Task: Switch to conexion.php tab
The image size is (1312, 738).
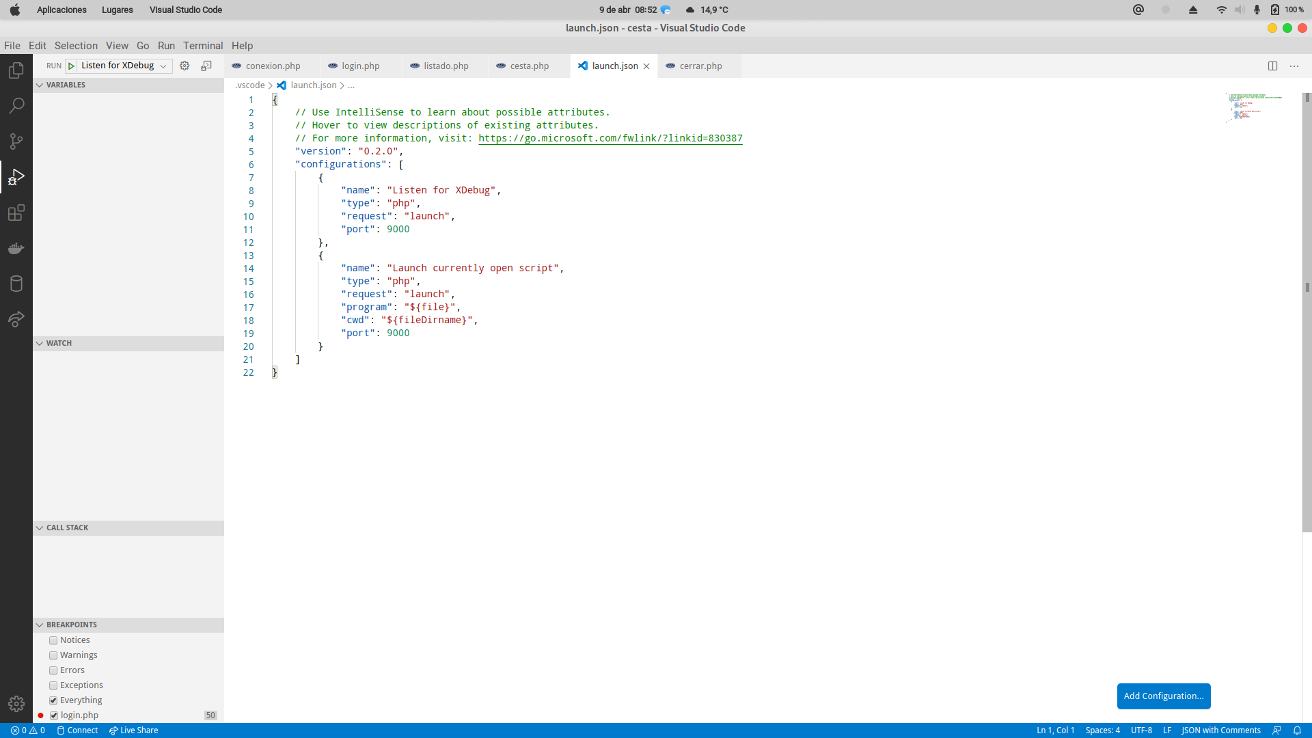Action: (x=272, y=66)
